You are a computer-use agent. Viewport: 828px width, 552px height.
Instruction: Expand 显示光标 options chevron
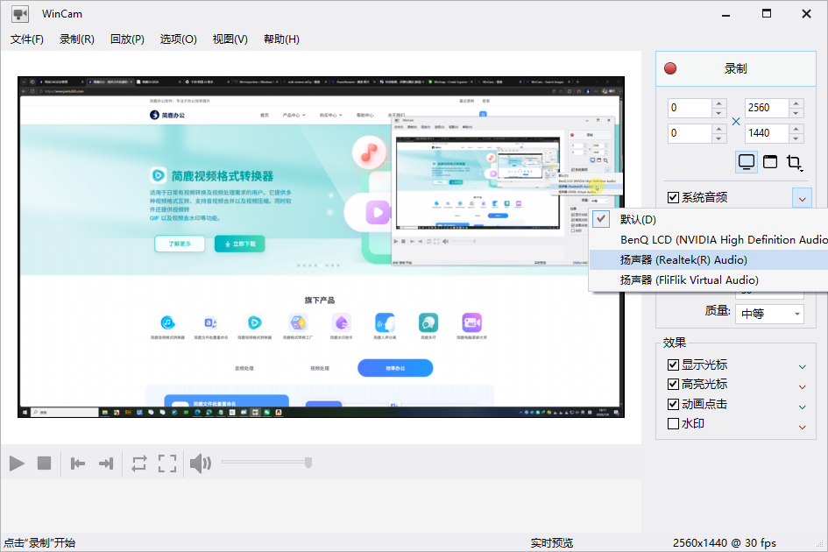tap(802, 366)
